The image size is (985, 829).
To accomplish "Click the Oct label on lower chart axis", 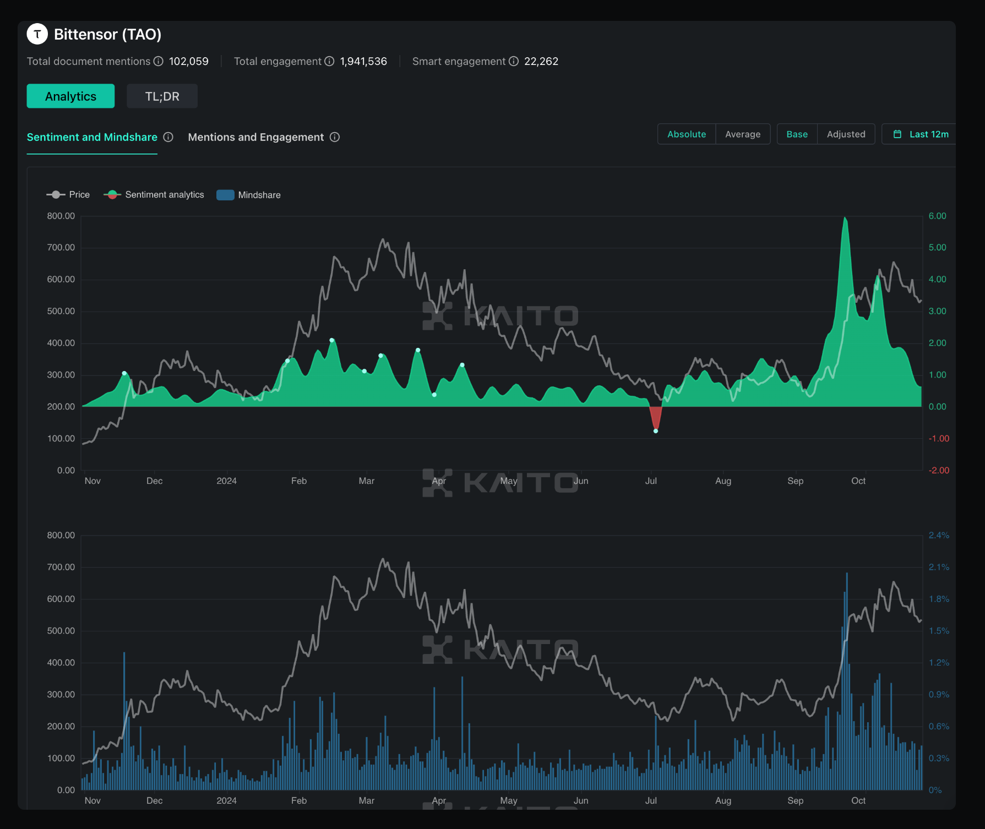I will tap(858, 800).
